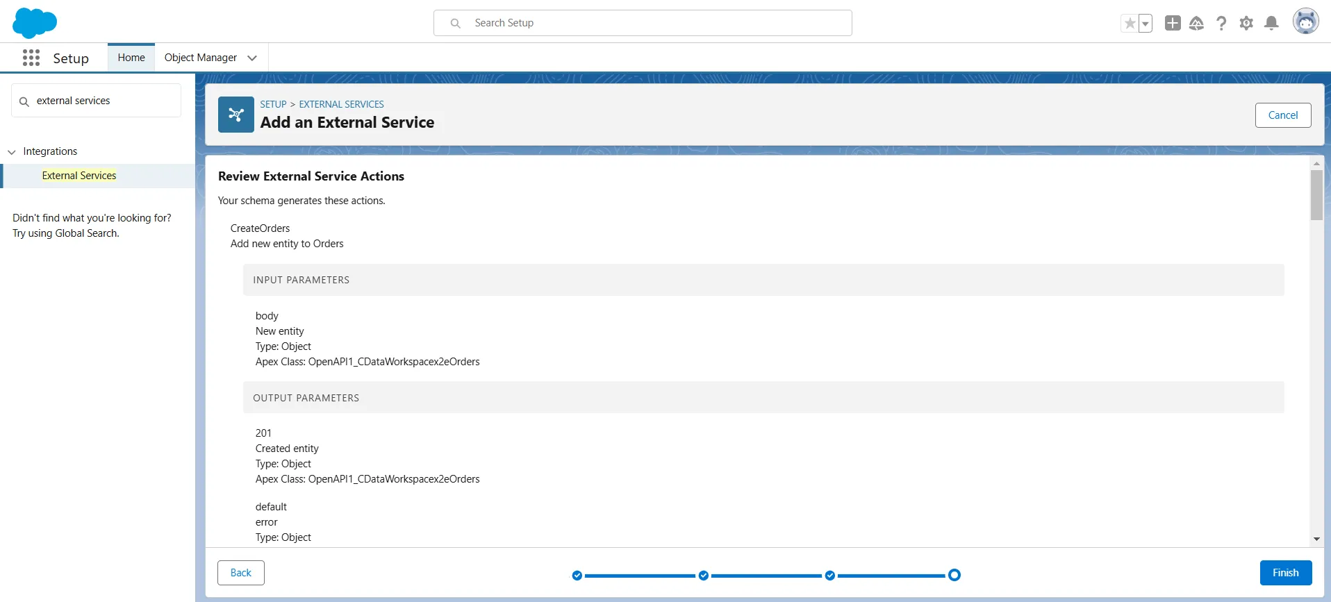The image size is (1331, 602).
Task: Click the favorites star icon
Action: tap(1130, 24)
